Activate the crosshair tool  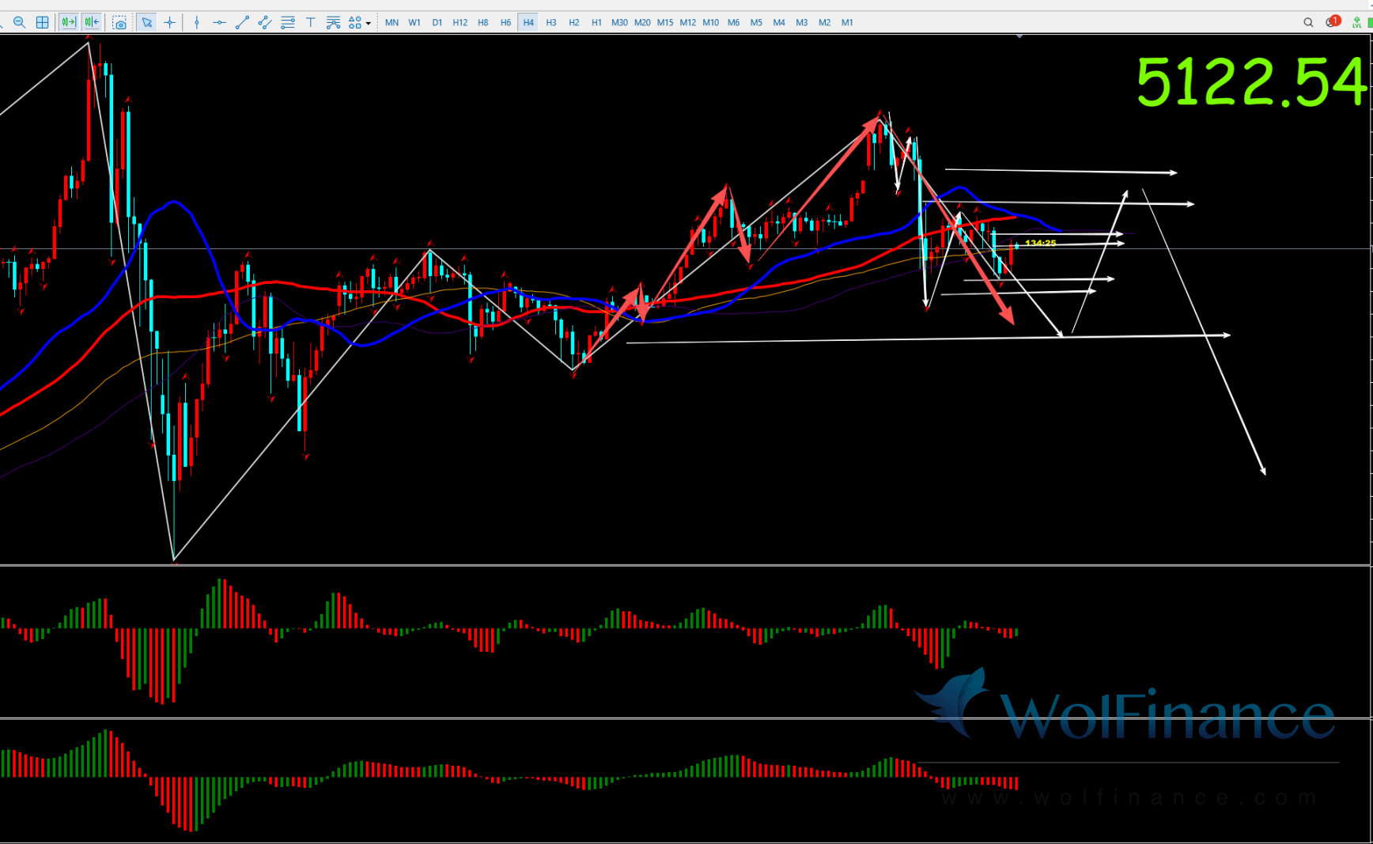169,22
